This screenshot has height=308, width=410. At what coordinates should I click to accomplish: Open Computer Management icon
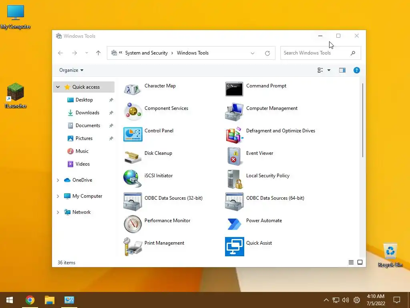coord(234,112)
